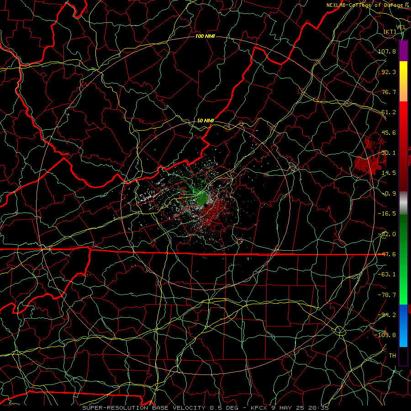Click the 45.6 velocity scale value
Screen dimensions: 411x411
(389, 132)
